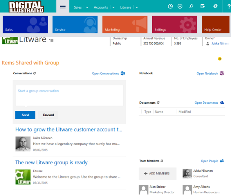Open the search magnifier icon

(x=191, y=6)
